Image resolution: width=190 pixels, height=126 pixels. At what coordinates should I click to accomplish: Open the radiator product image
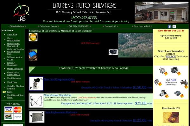37,117
